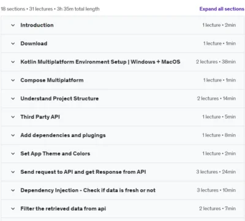Expand the Introduction section chevron
245x221 pixels.
[13, 25]
